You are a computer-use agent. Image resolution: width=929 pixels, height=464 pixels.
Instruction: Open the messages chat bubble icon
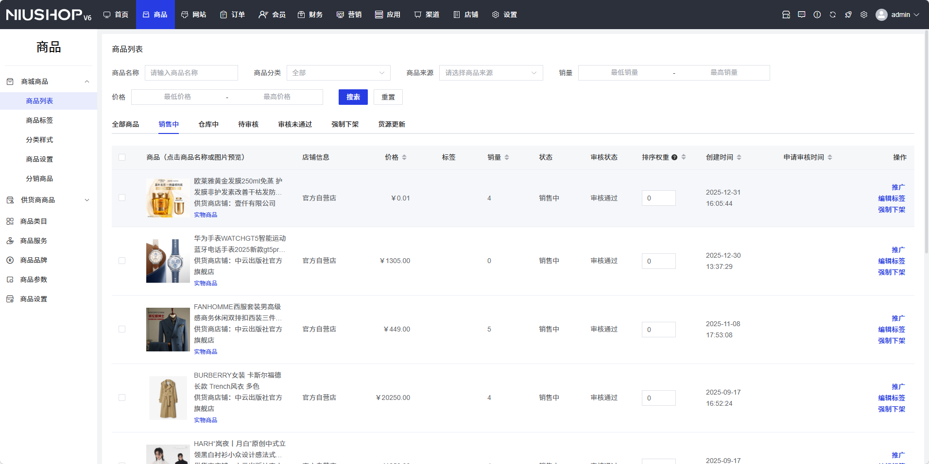click(x=801, y=15)
